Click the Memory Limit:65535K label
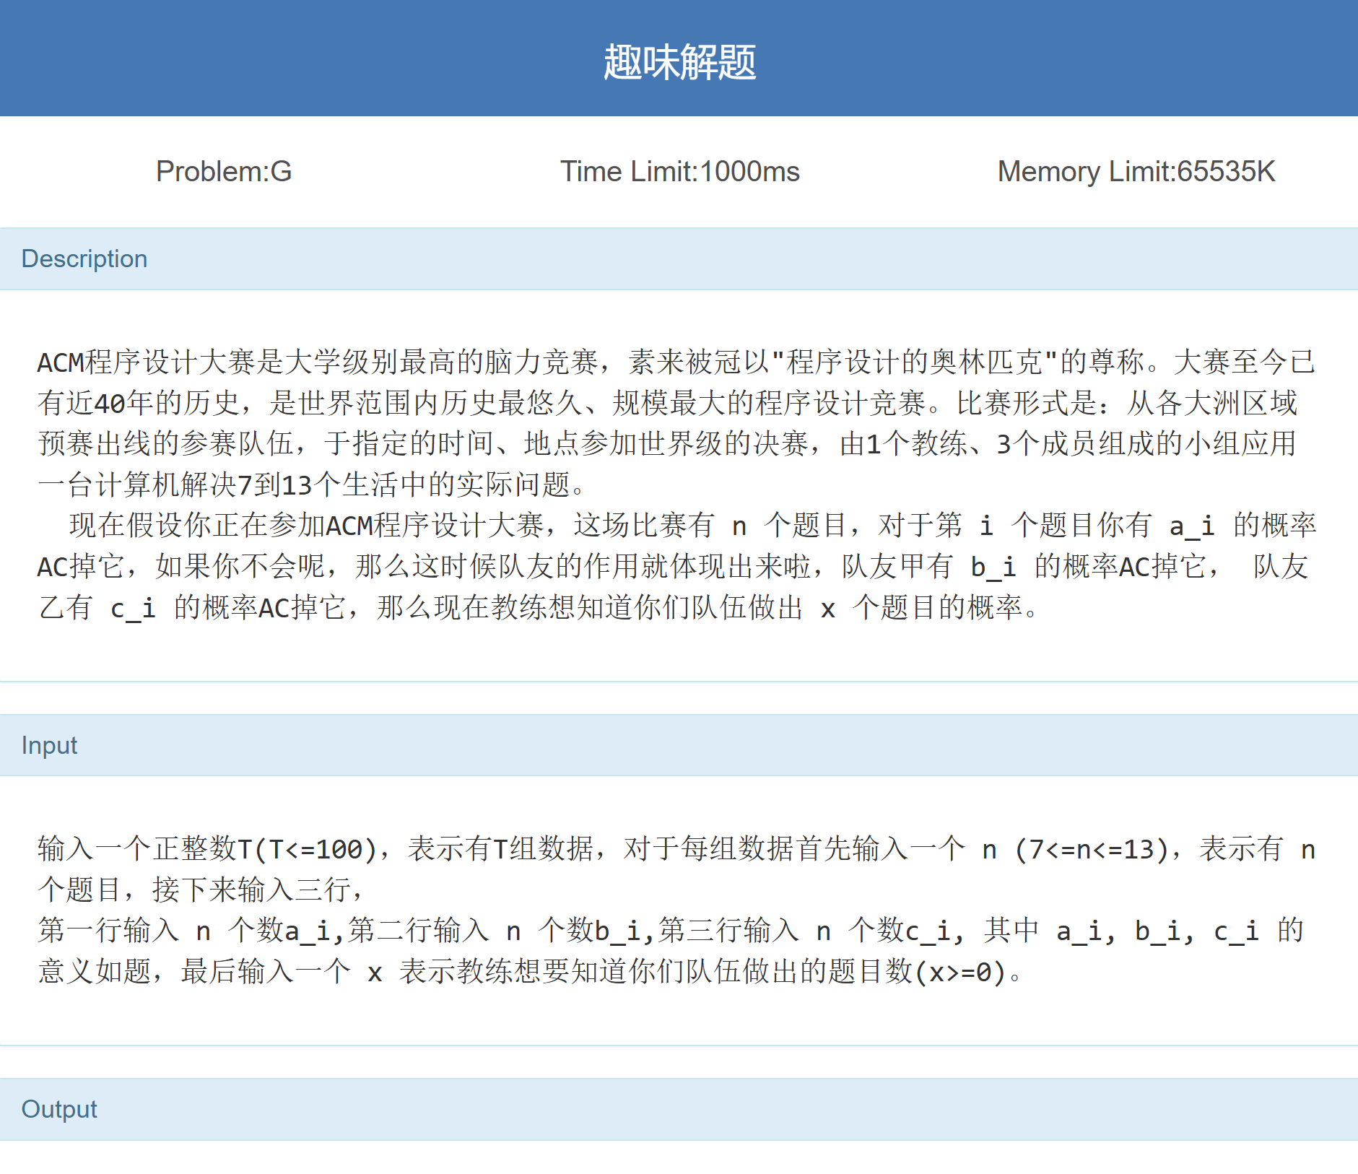 [x=1136, y=172]
